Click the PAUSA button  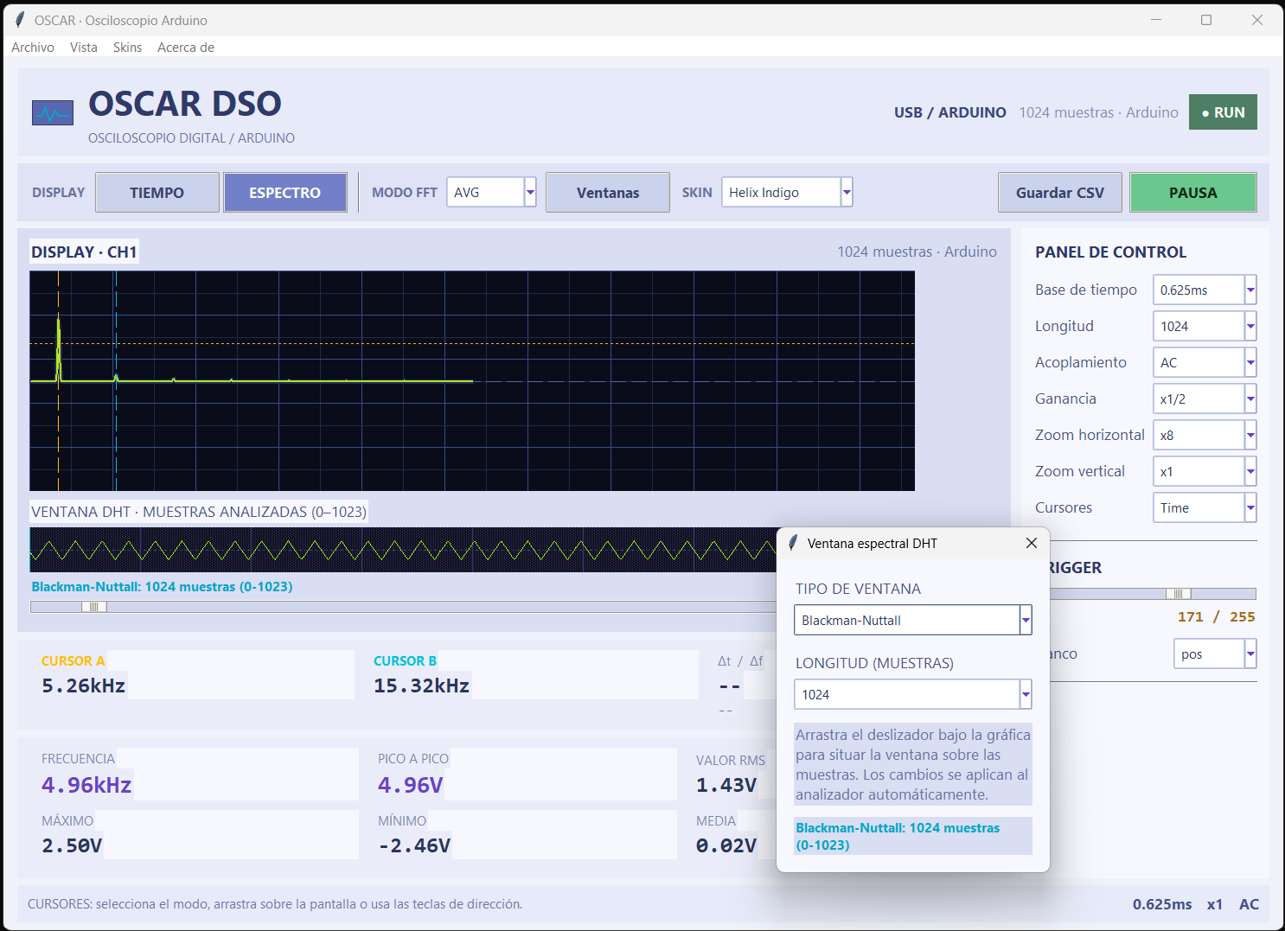1193,193
